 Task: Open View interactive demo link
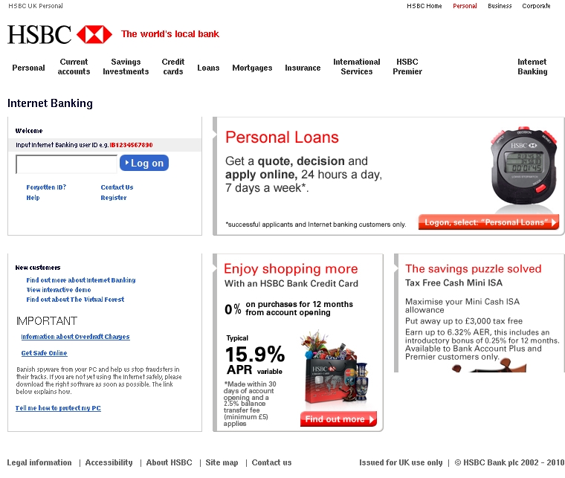pos(59,290)
